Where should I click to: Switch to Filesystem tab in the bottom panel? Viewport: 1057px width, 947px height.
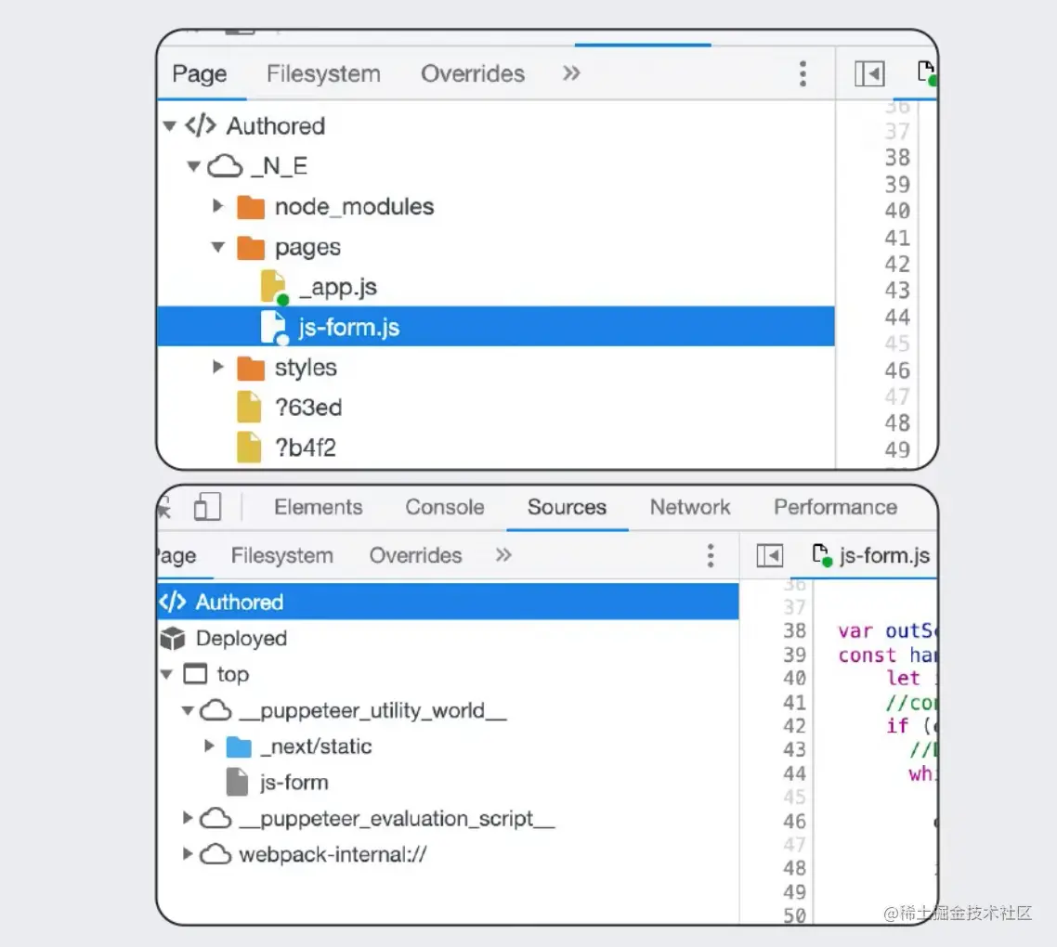(x=281, y=555)
